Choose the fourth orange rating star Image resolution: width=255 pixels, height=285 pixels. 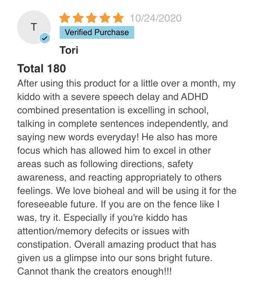105,18
